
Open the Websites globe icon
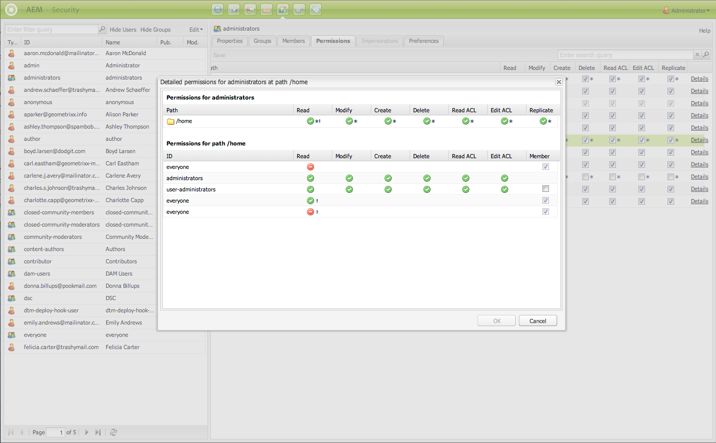[218, 9]
